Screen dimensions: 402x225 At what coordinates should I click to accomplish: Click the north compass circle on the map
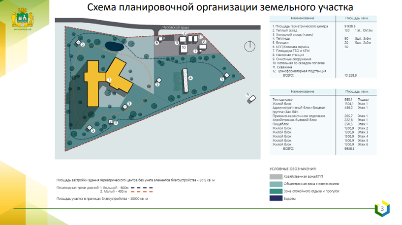(x=249, y=46)
